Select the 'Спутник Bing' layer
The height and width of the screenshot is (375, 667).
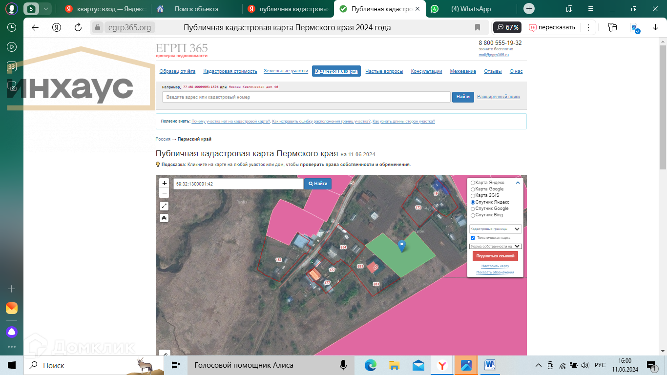click(473, 215)
